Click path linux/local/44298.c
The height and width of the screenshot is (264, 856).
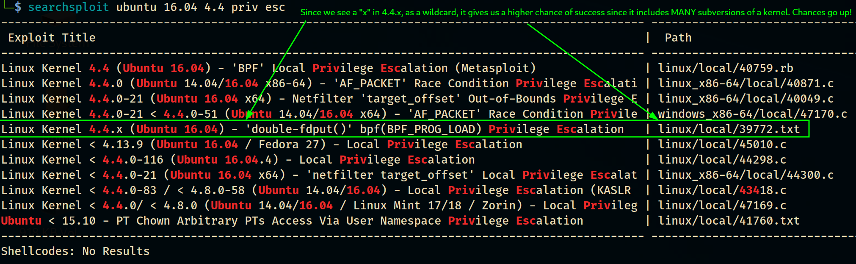click(722, 160)
